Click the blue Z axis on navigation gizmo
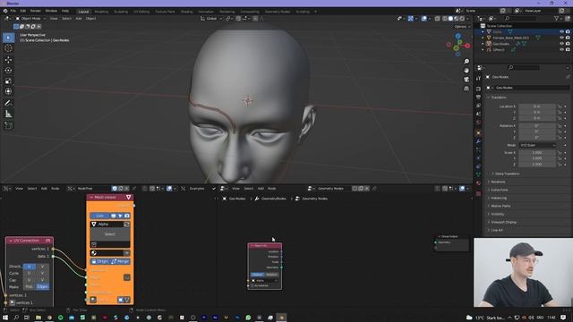This screenshot has height=322, width=573. [458, 36]
